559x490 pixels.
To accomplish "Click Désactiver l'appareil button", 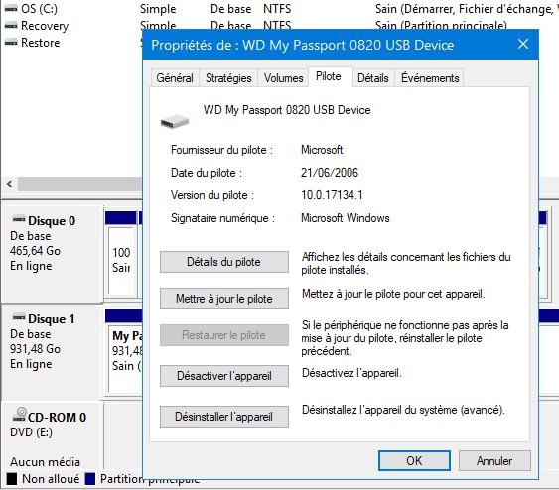I will click(x=223, y=376).
